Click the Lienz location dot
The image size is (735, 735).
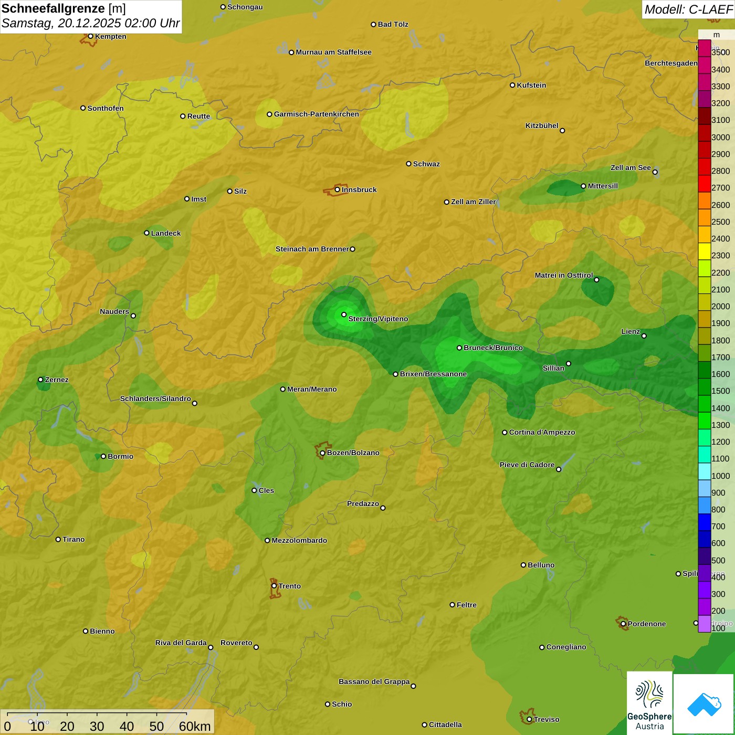[x=644, y=336]
